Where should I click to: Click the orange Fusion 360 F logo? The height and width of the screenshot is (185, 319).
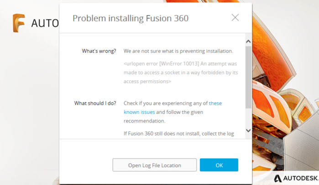(19, 23)
